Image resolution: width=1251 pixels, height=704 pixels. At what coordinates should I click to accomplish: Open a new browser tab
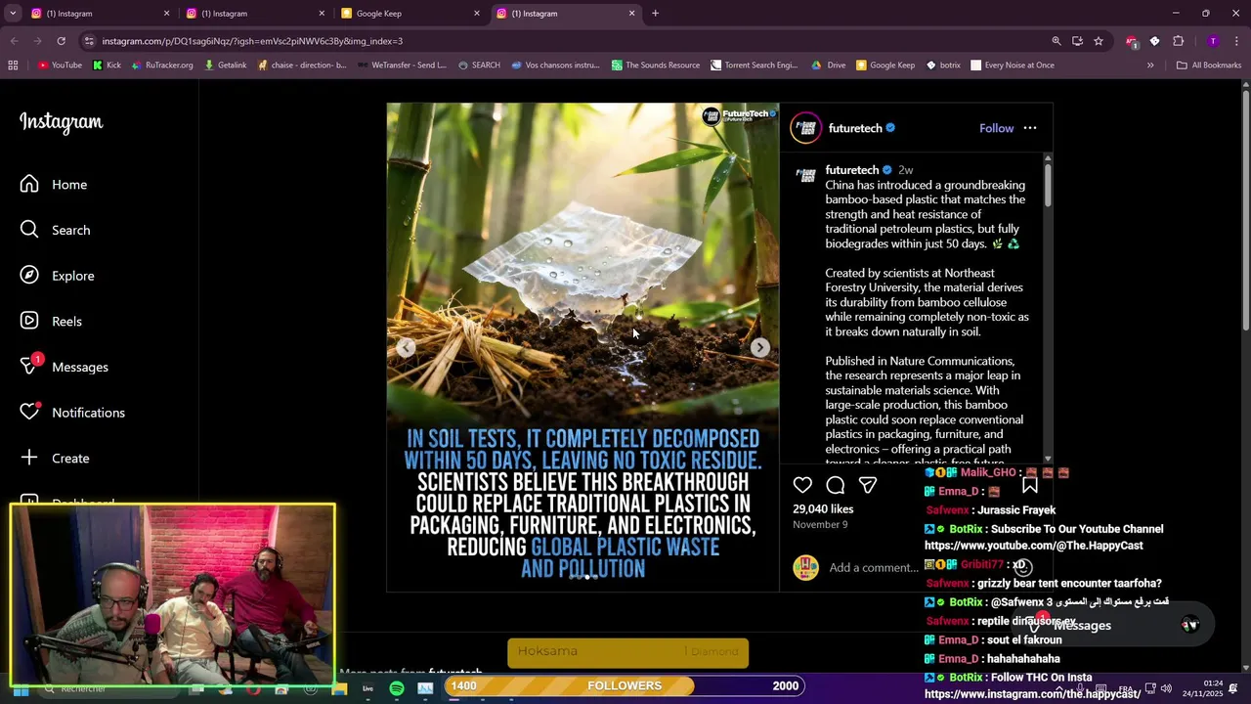[x=655, y=14]
